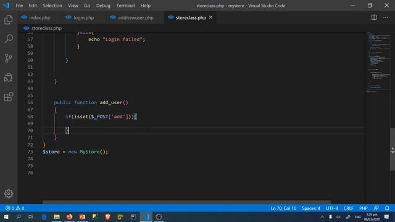Screen dimensions: 395x222
Task: Open OBS Studio from the taskbar
Action: [159, 217]
